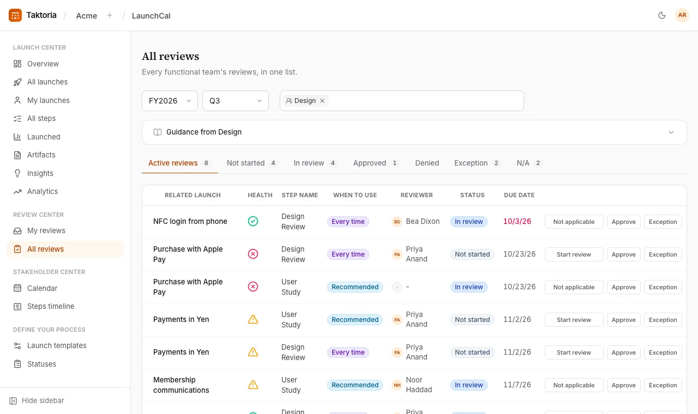
Task: Click the Acme workspace breadcrumb
Action: 87,16
